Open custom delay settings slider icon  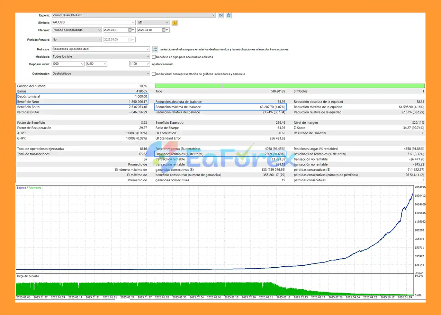(x=155, y=49)
